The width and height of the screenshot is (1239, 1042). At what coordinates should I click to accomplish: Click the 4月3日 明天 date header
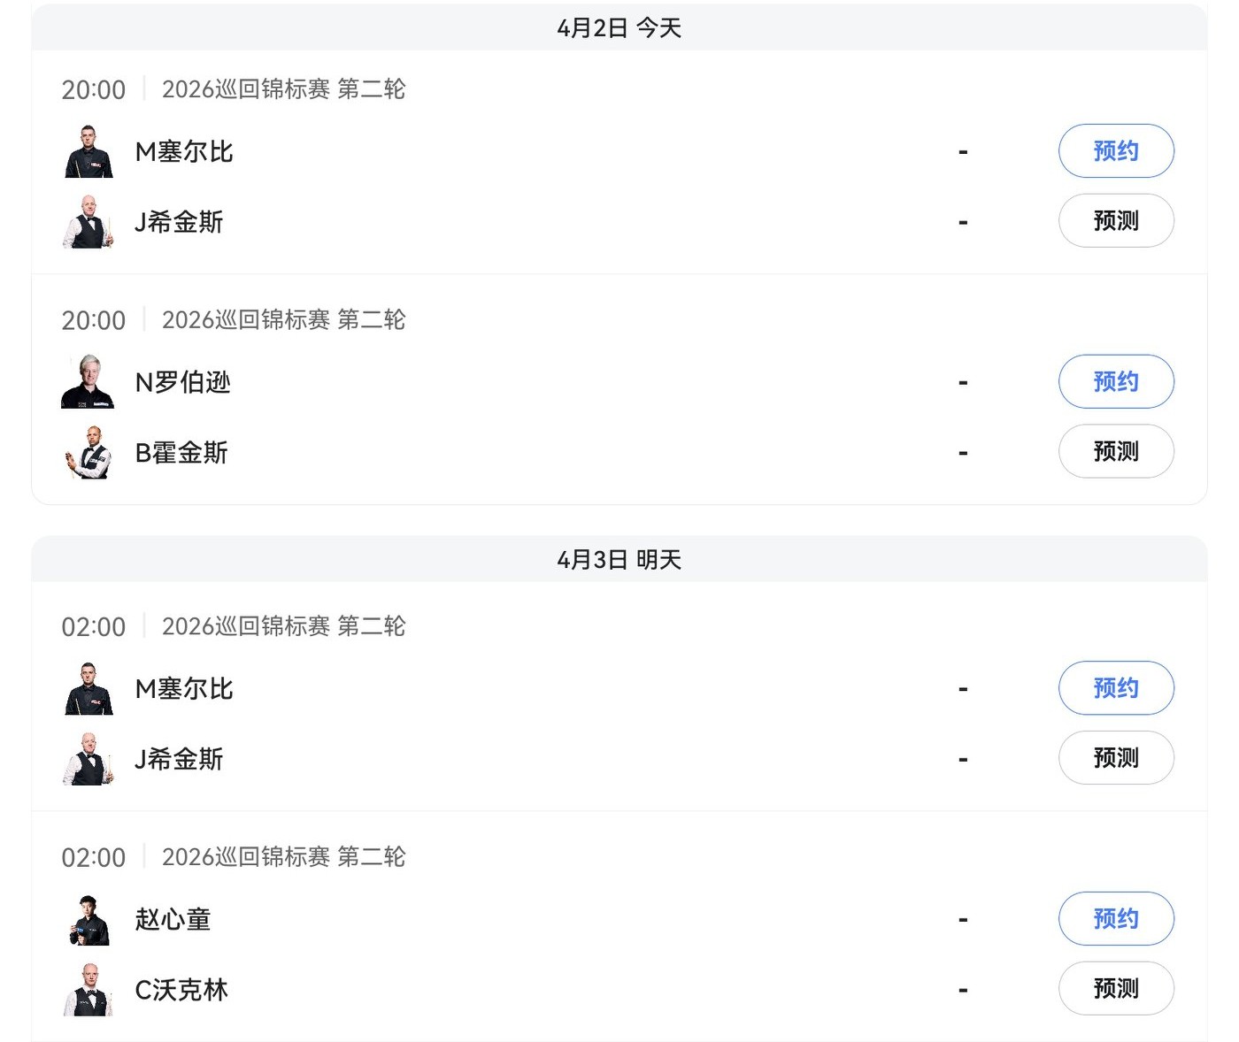[x=619, y=560]
